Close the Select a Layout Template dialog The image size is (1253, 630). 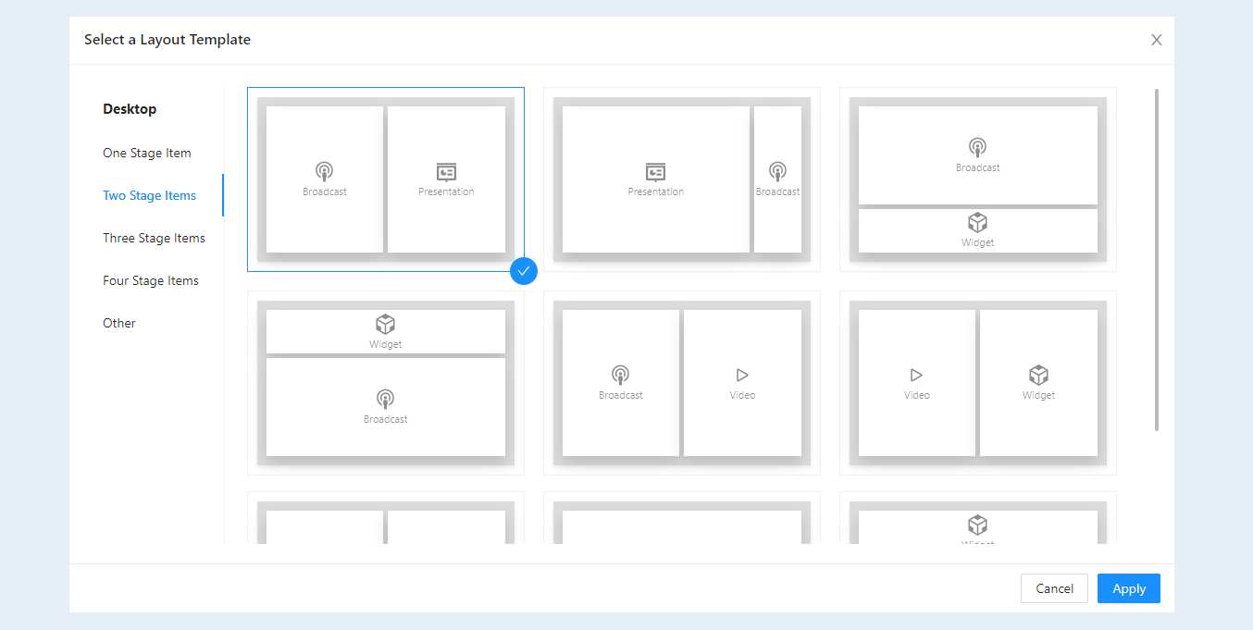coord(1156,40)
